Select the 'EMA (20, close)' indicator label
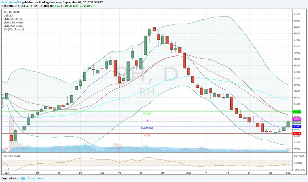Screen dimensions: 308x182 (13, 23)
